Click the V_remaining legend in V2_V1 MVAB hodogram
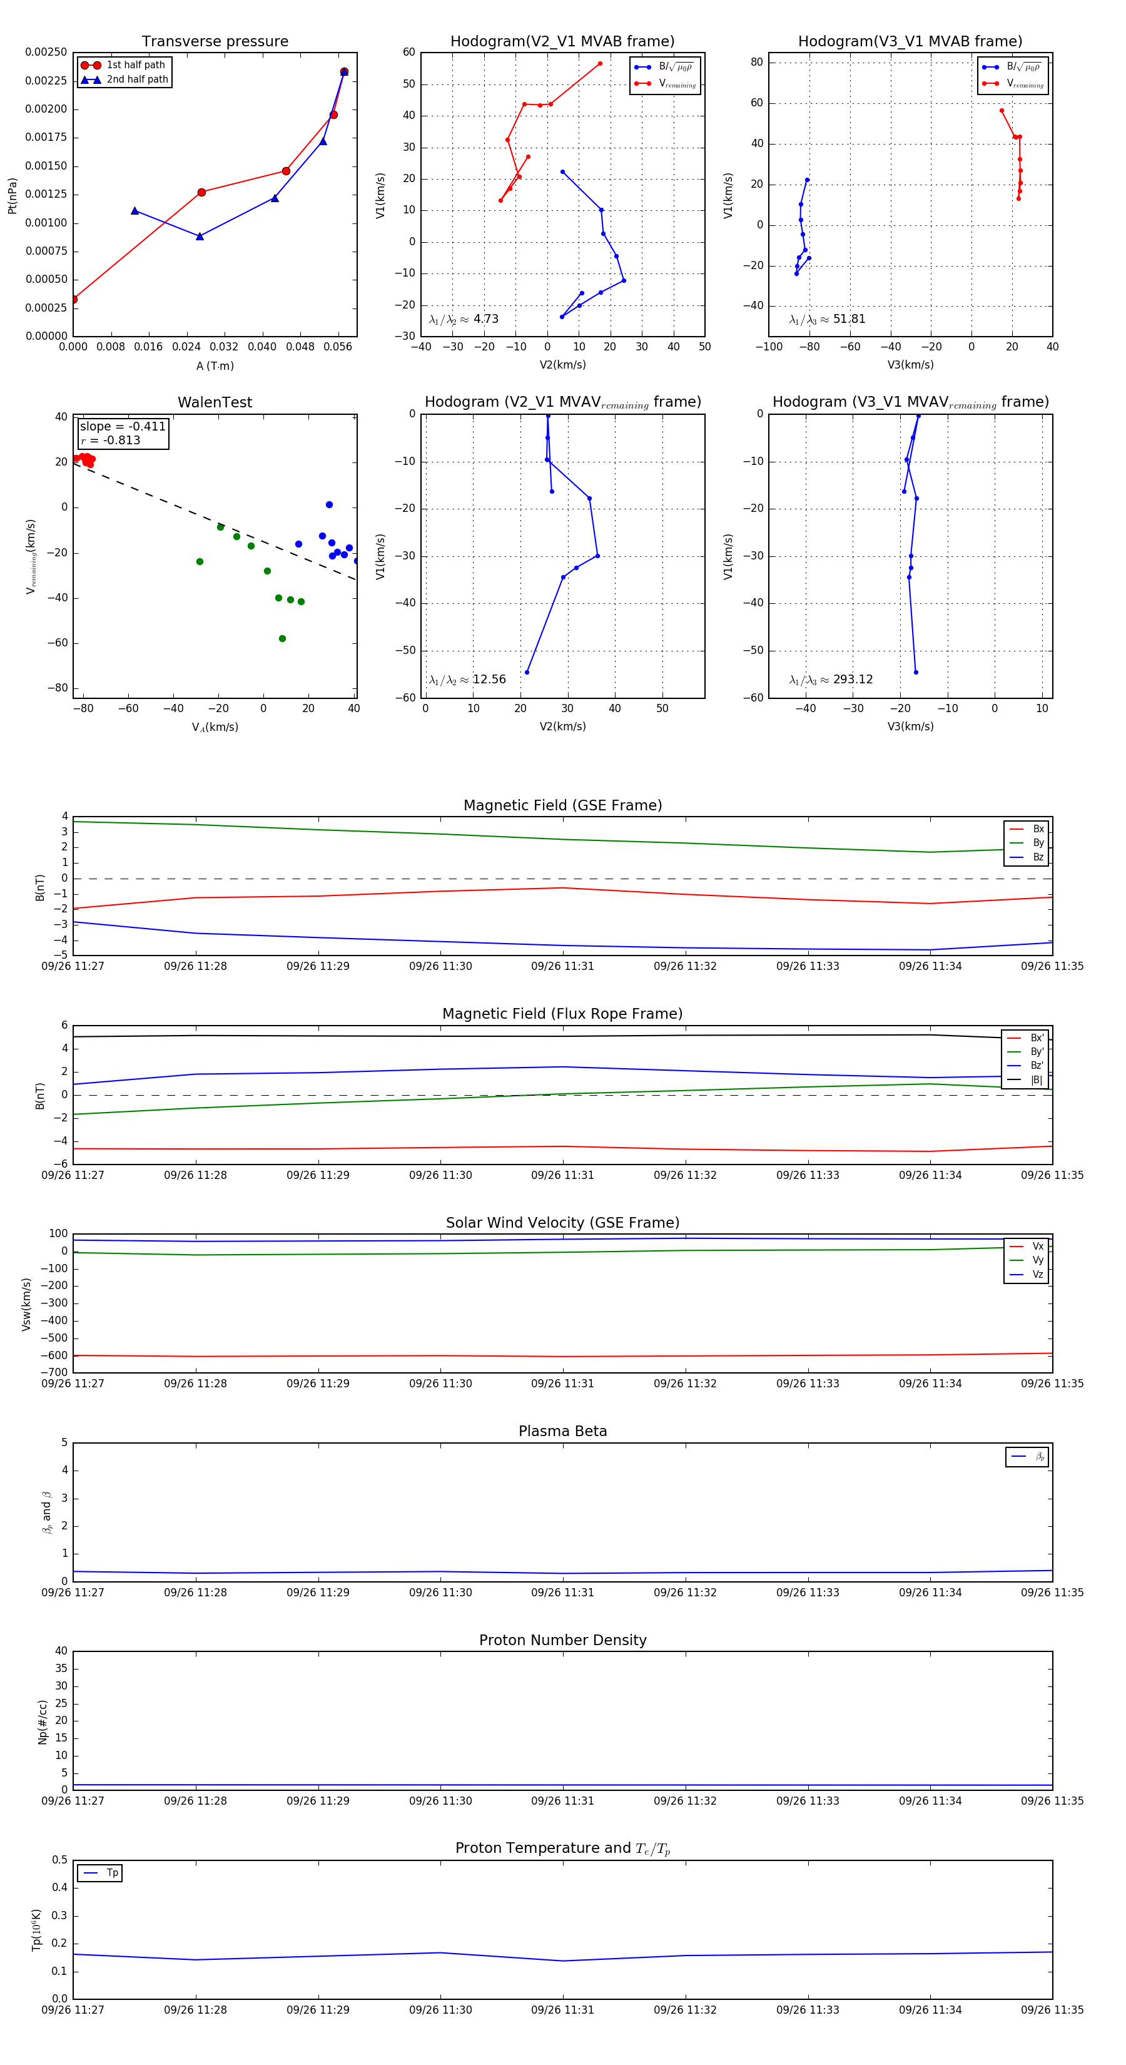The width and height of the screenshot is (1126, 2065). point(665,83)
